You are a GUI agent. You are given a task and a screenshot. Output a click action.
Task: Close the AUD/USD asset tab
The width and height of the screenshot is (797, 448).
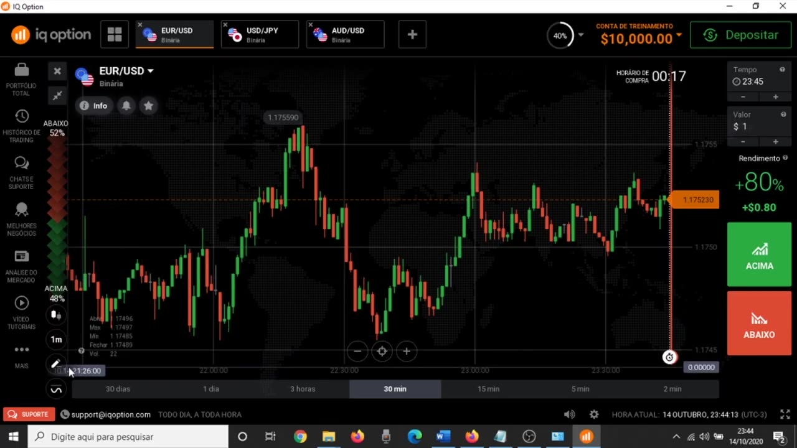311,25
